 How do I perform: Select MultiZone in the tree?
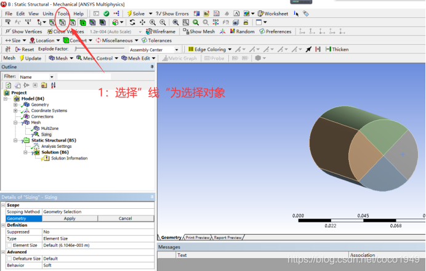[50, 128]
